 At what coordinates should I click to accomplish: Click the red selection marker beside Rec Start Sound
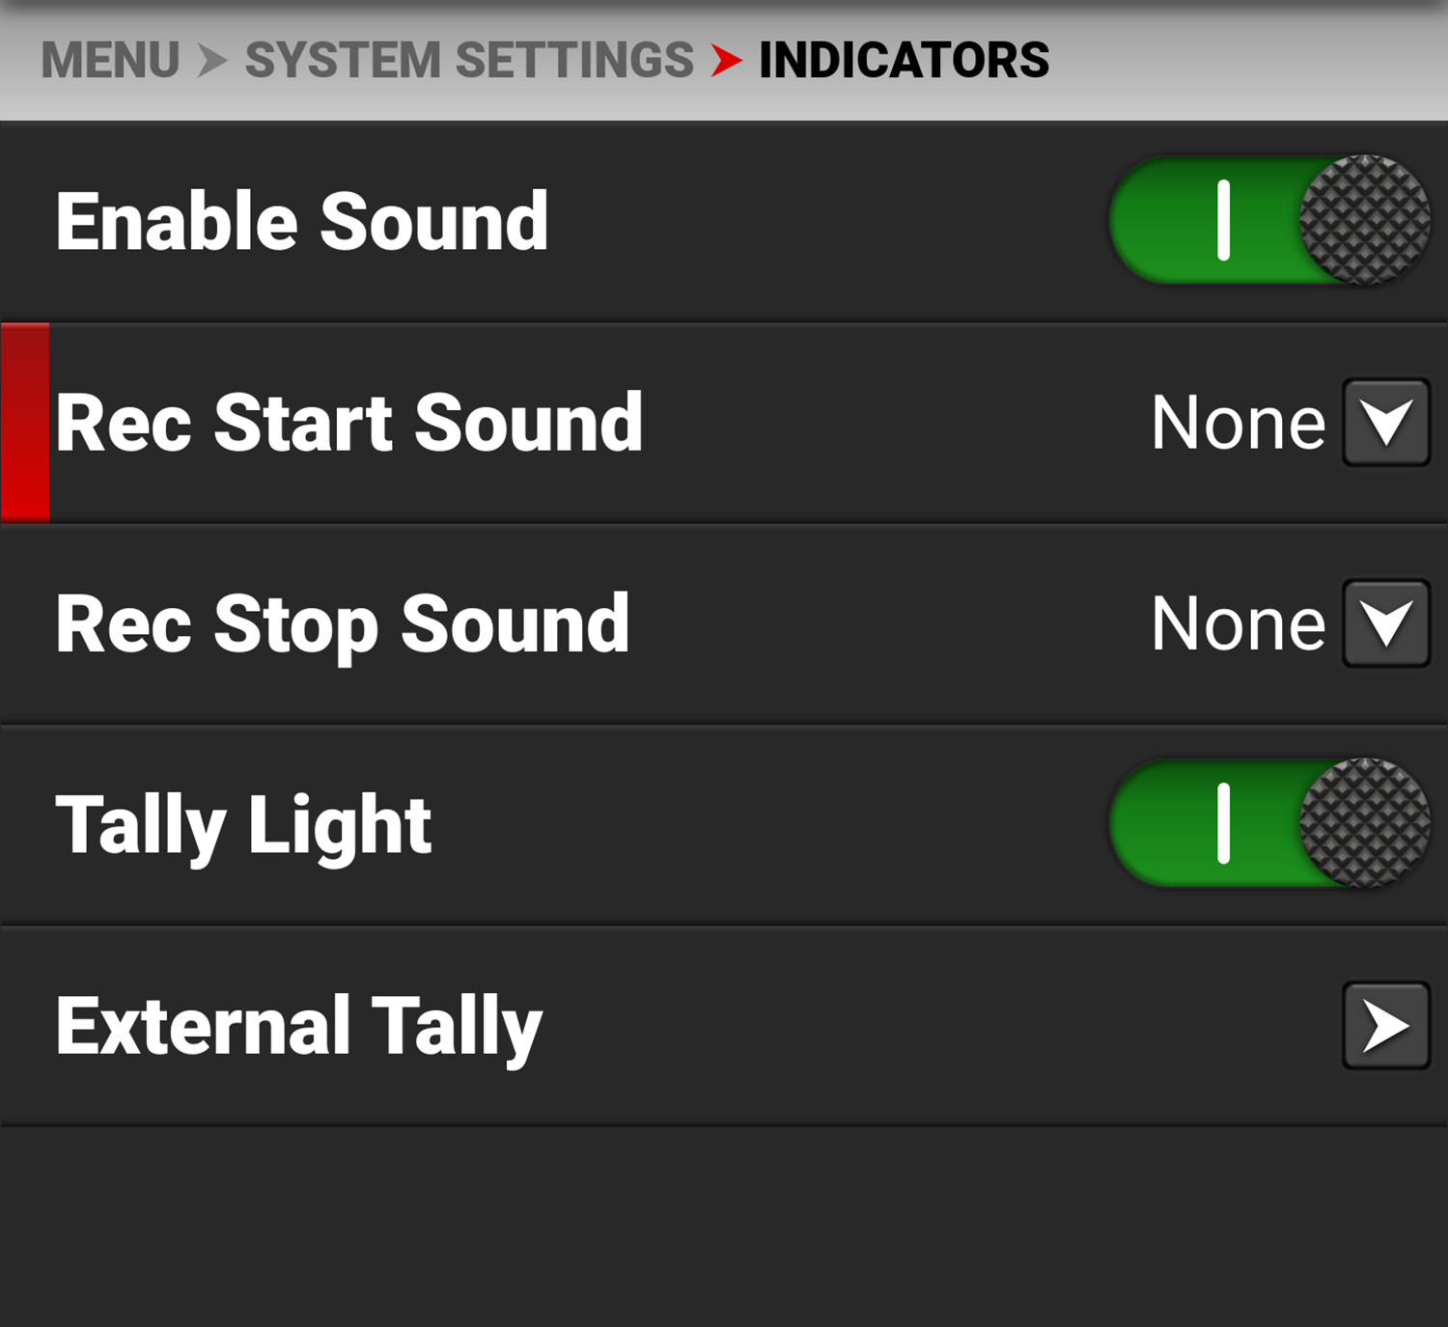tap(25, 423)
